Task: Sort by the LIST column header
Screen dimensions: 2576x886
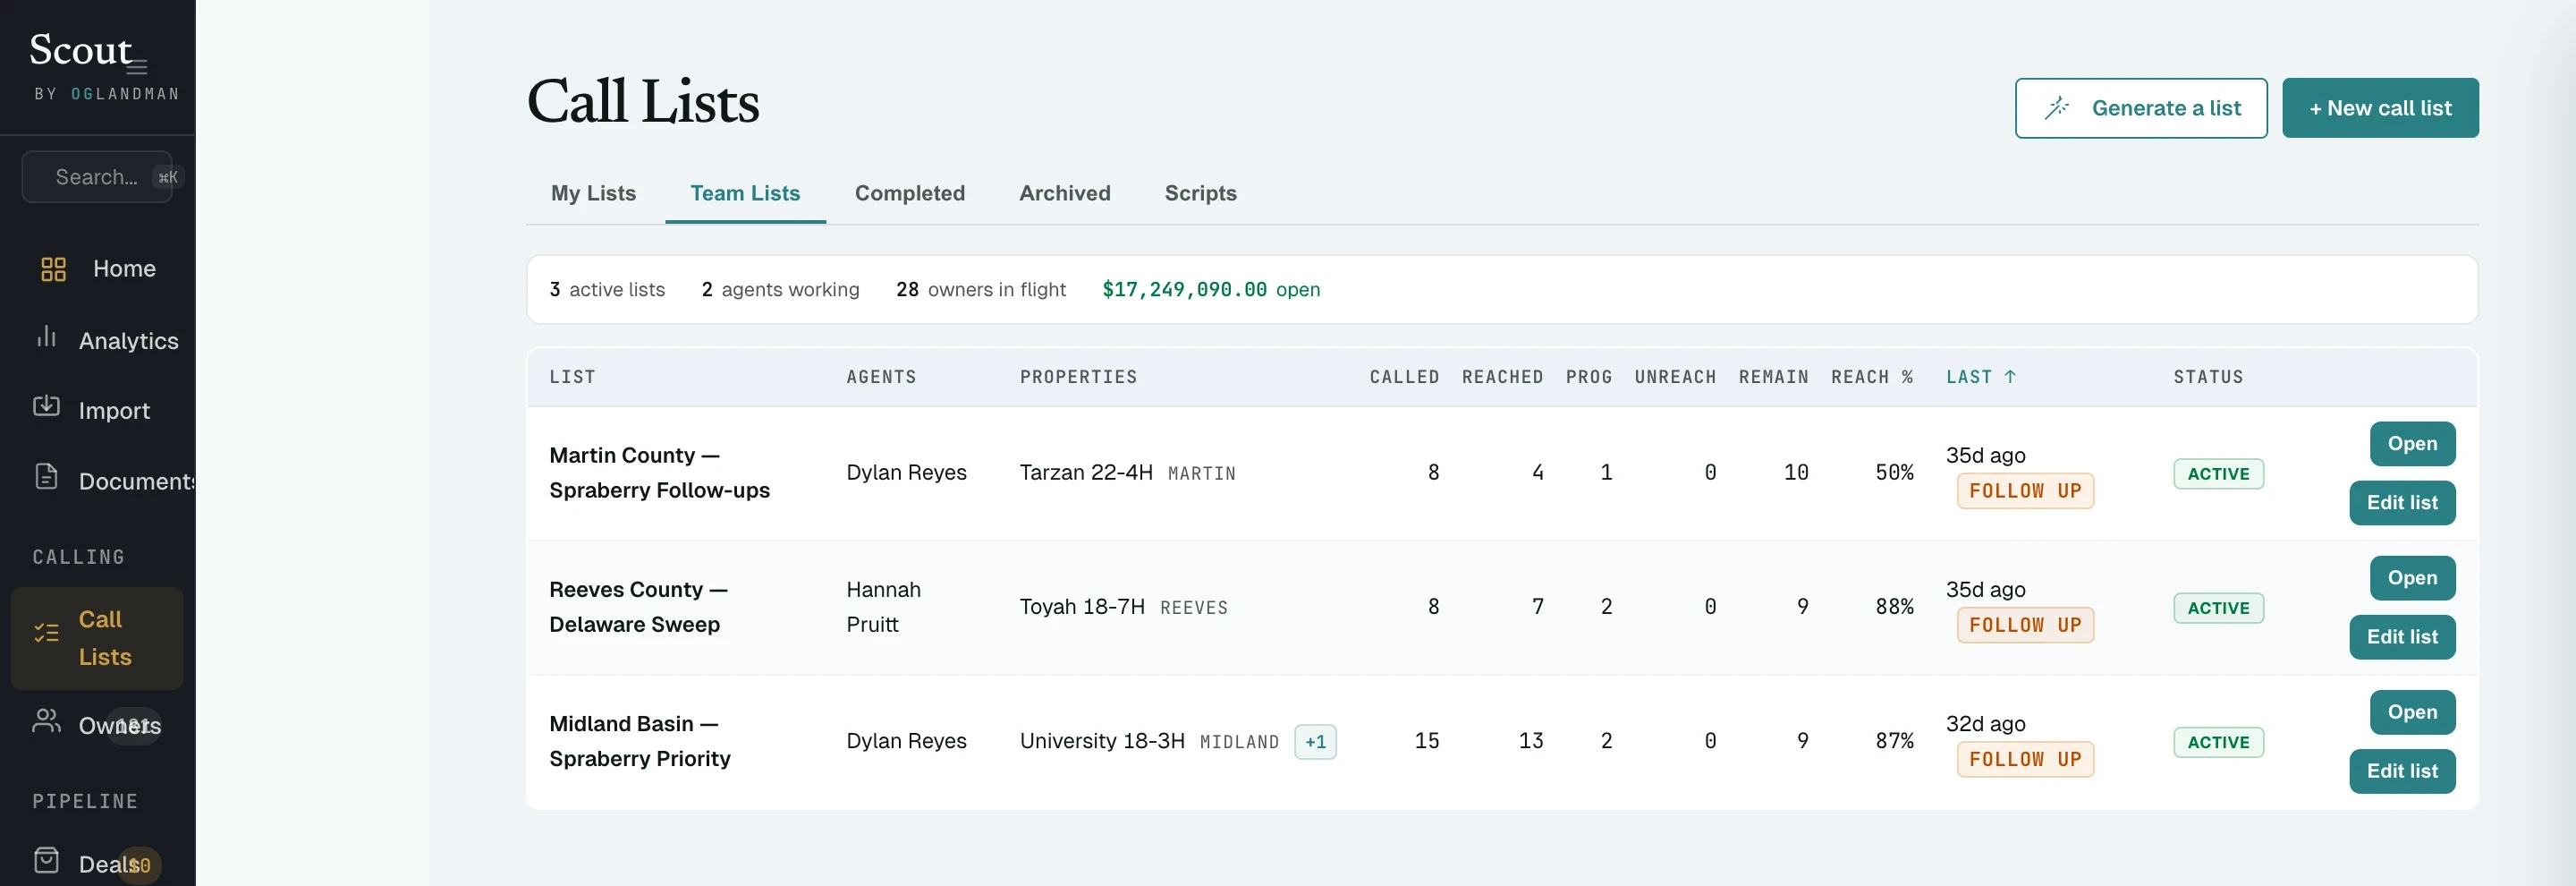Action: [572, 377]
